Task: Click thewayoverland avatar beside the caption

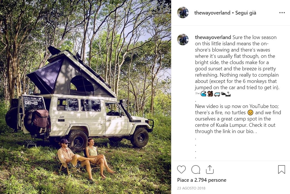Action: coord(183,40)
